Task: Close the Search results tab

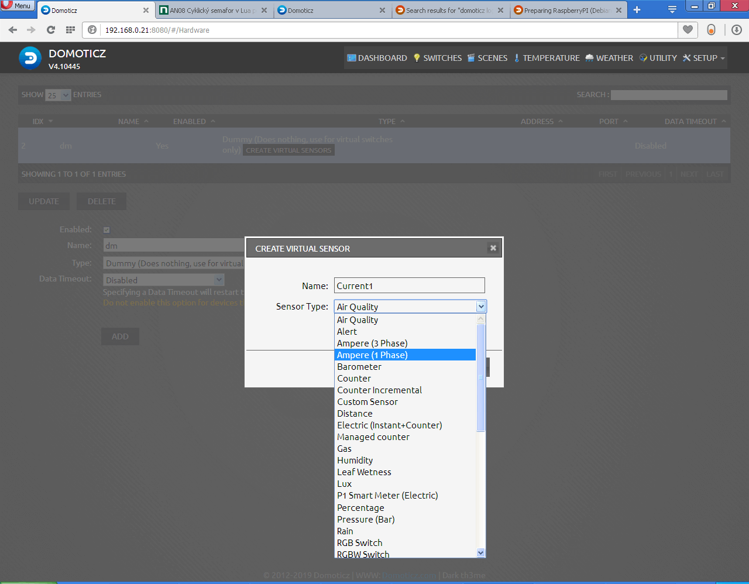Action: click(500, 11)
